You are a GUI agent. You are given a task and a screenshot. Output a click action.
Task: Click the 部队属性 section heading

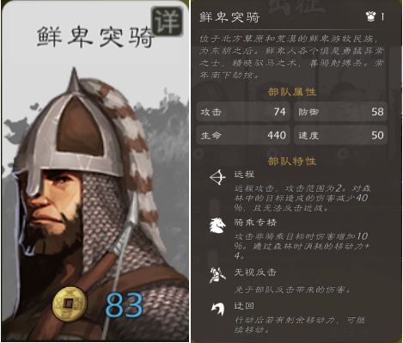(292, 92)
